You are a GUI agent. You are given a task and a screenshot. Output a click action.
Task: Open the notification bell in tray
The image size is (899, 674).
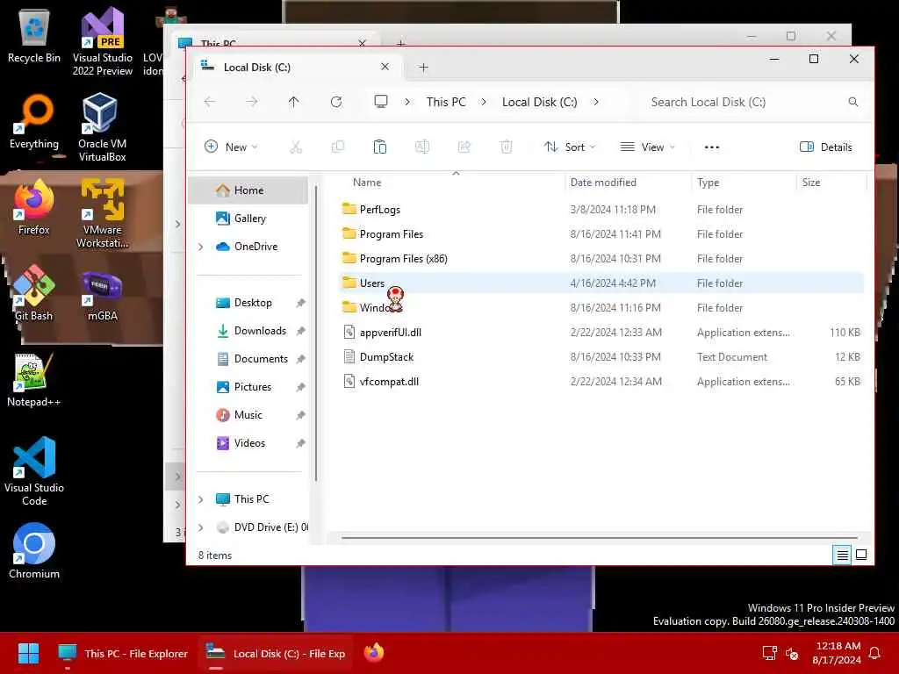point(875,653)
